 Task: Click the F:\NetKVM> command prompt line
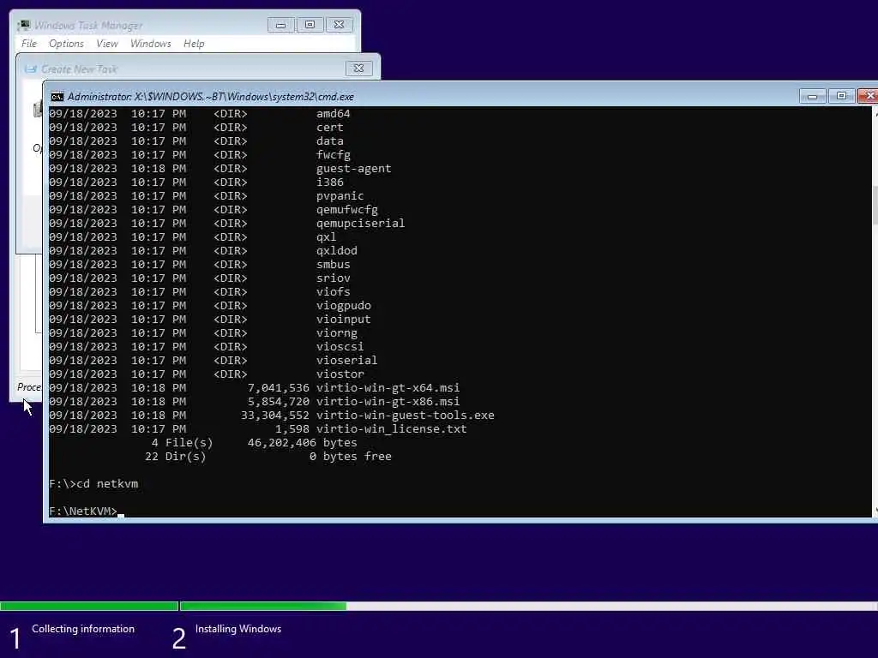coord(83,511)
